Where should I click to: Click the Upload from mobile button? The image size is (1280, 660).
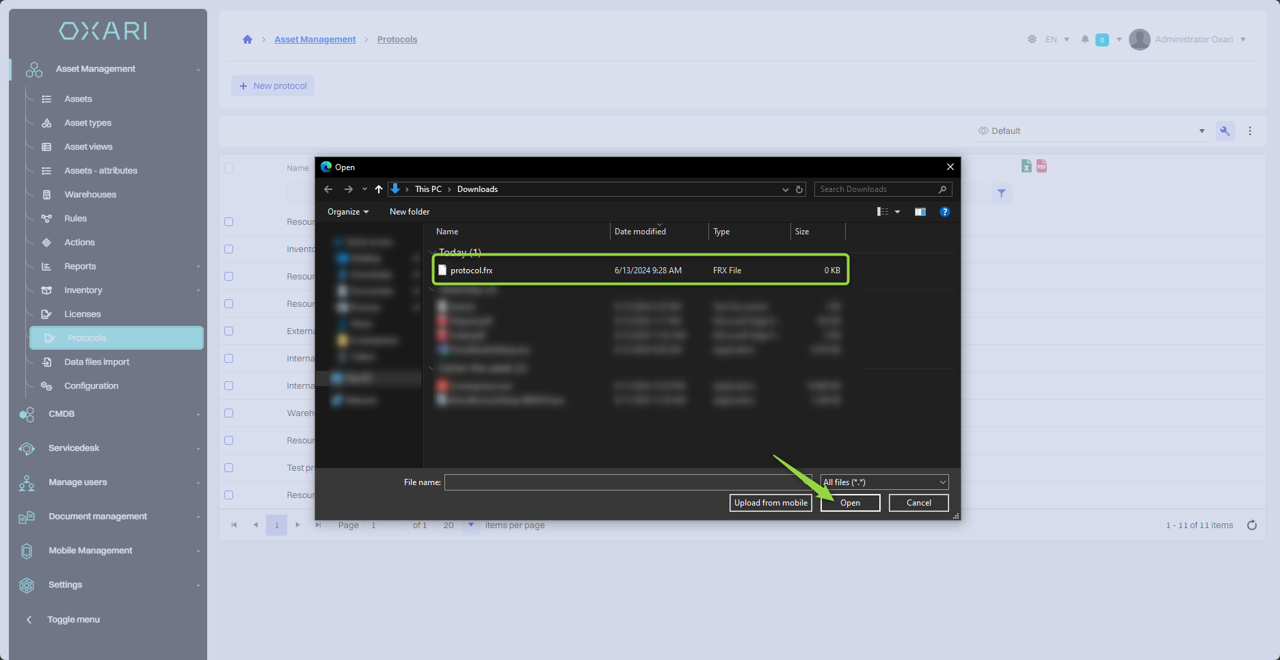pos(771,503)
